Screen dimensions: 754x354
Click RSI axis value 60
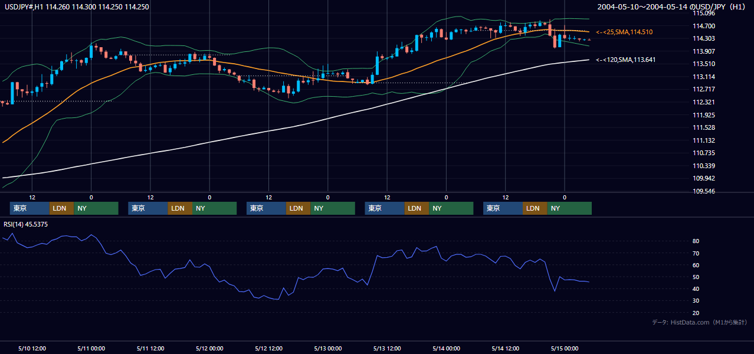tap(696, 265)
